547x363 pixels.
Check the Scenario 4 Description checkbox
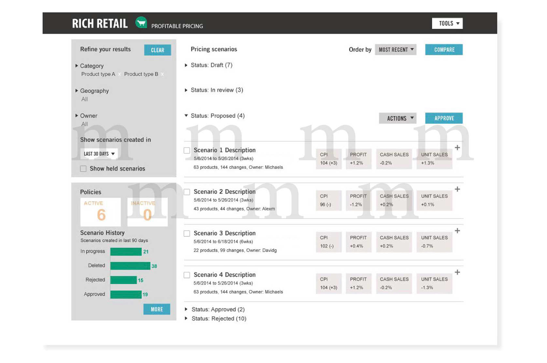click(187, 275)
